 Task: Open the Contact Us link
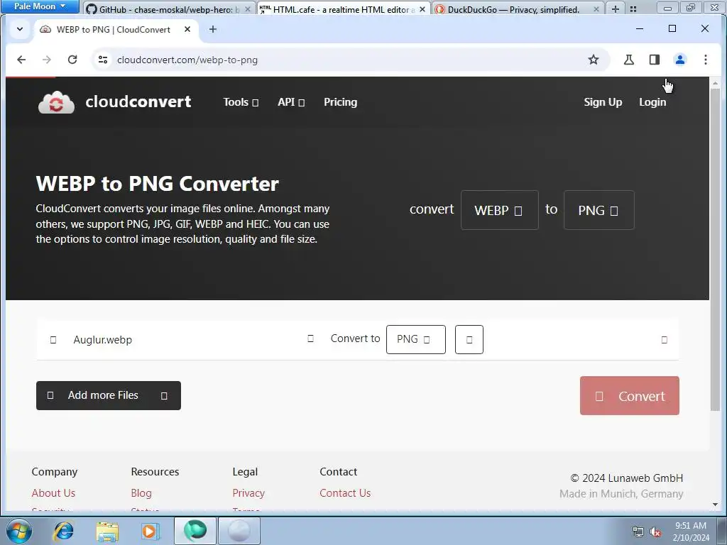[345, 493]
